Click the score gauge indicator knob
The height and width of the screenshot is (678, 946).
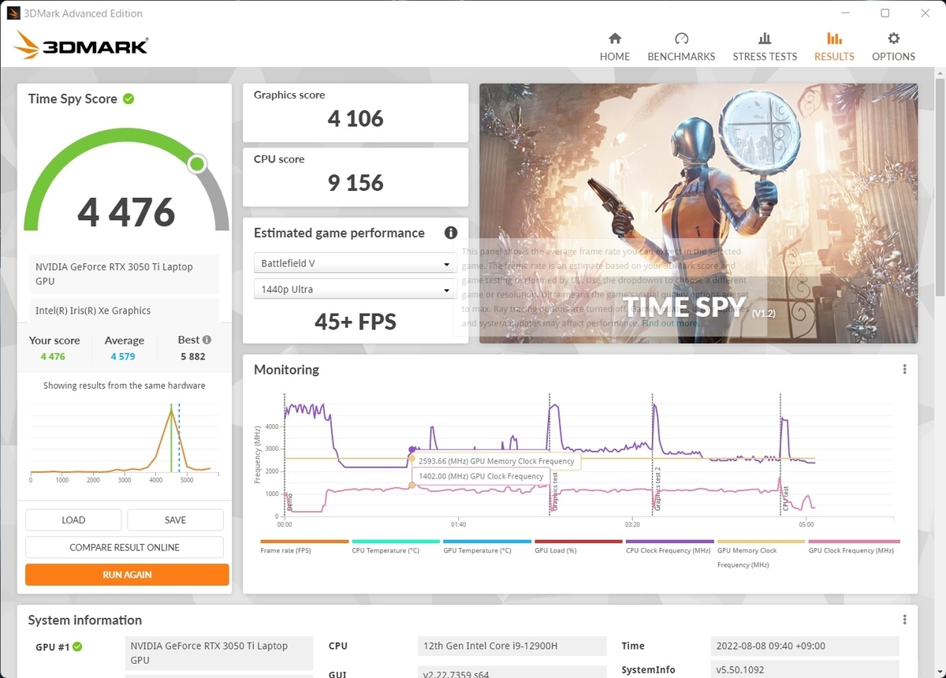(x=197, y=164)
